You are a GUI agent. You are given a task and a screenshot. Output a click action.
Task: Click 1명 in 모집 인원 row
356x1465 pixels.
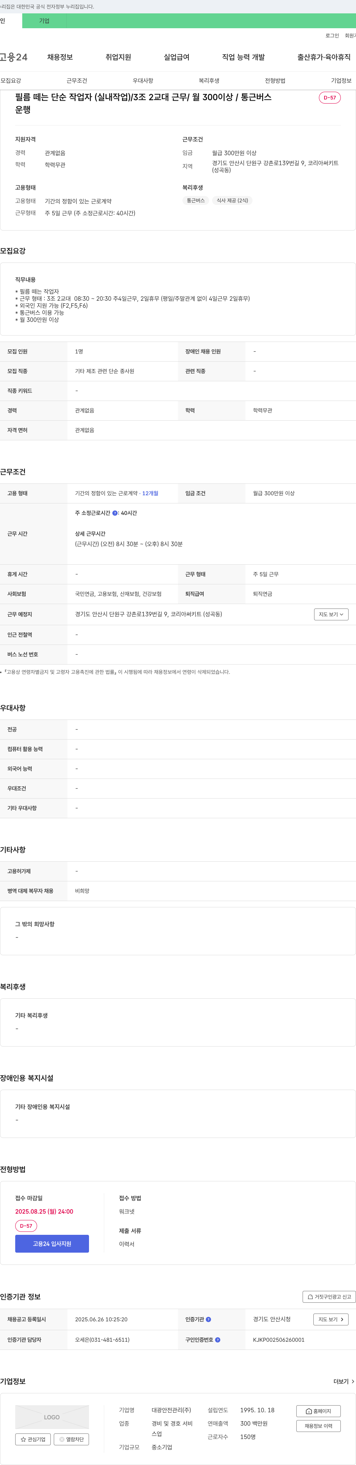click(x=79, y=352)
